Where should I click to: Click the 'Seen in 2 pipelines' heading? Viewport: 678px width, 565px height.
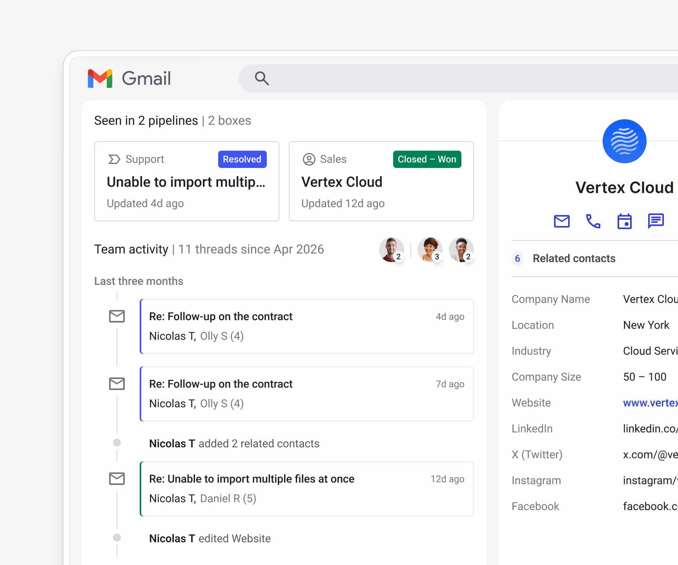[146, 121]
